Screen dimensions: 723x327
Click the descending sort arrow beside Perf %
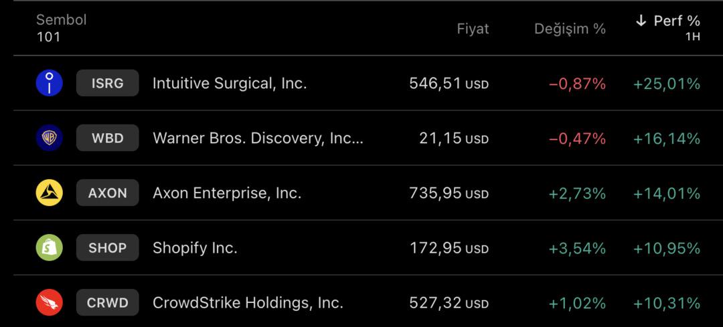(641, 21)
